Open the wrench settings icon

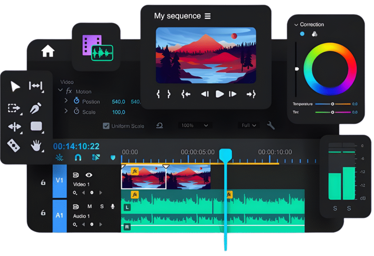271,125
